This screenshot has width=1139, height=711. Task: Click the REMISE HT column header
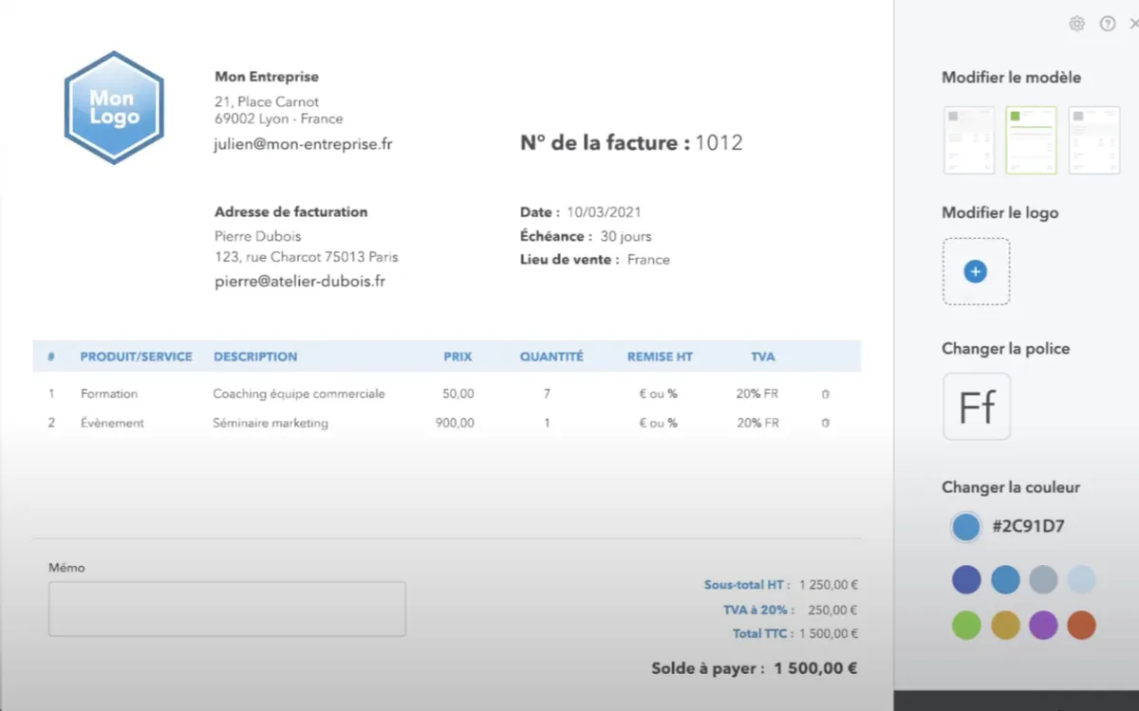660,356
